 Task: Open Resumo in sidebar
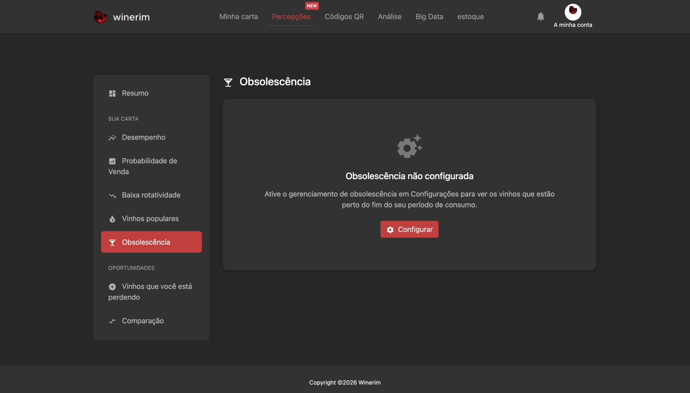click(151, 93)
